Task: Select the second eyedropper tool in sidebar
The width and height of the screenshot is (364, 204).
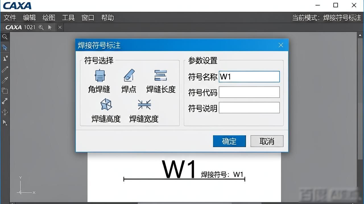Action: coord(5,80)
